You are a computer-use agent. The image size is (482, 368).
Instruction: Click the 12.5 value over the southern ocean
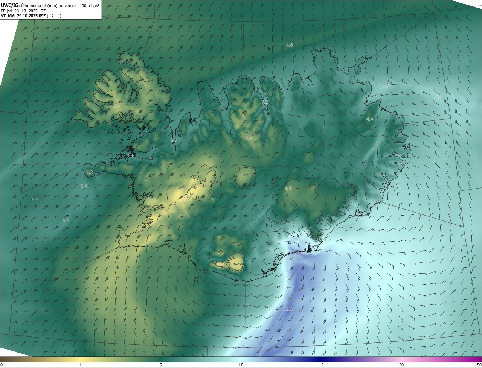[288, 309]
